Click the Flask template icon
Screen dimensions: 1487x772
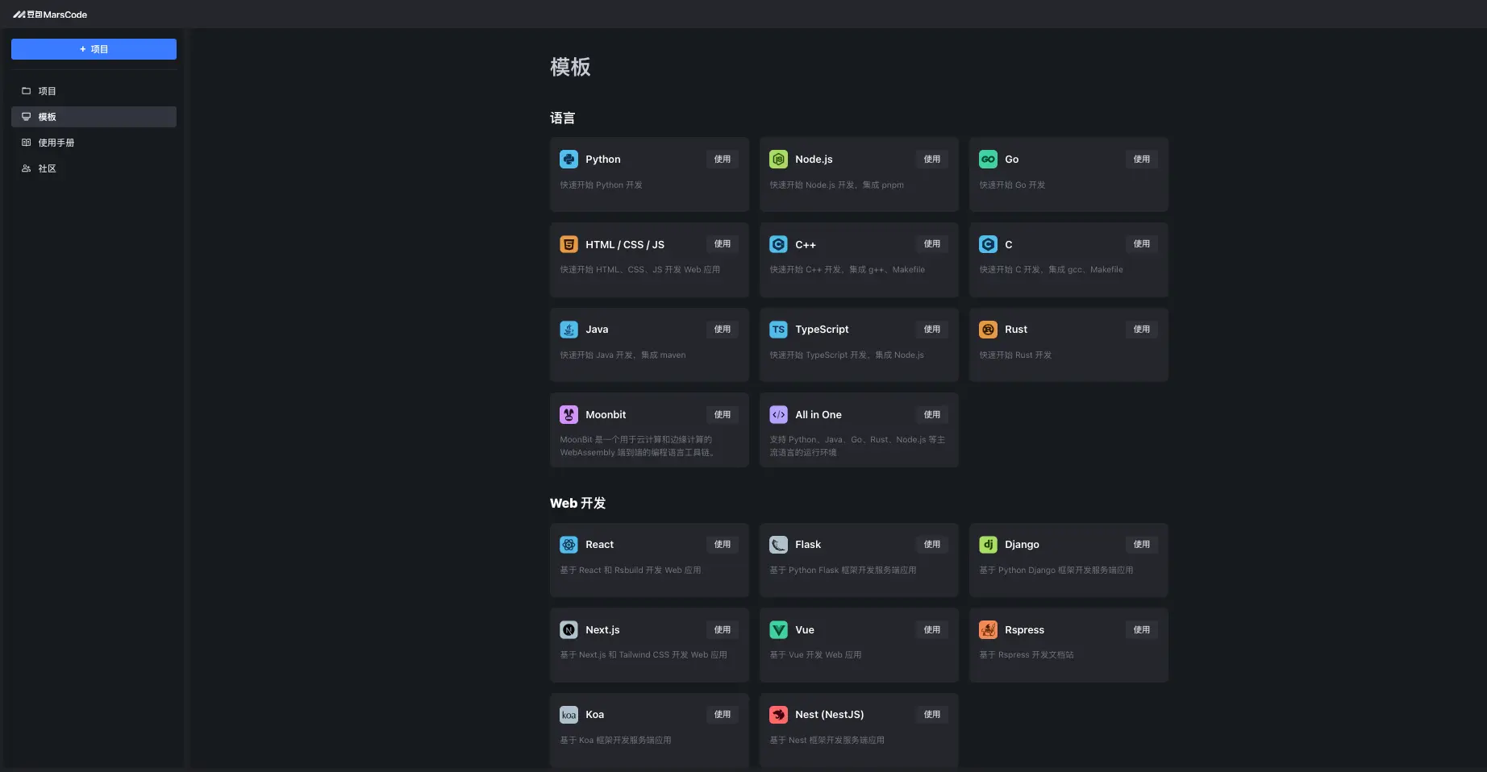click(778, 545)
